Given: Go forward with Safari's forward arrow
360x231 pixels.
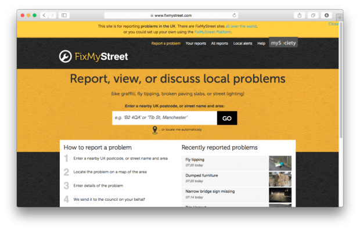Looking at the screenshot, I should [52, 15].
